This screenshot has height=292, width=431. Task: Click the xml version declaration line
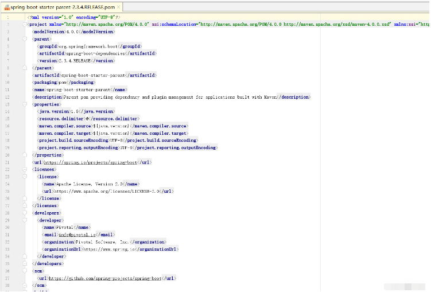coord(73,17)
